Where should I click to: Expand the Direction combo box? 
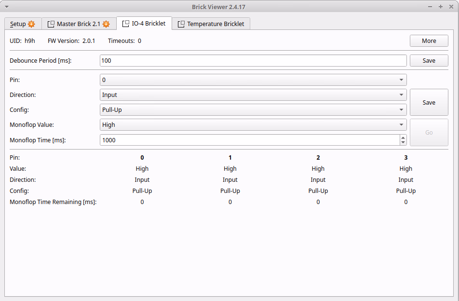(253, 95)
